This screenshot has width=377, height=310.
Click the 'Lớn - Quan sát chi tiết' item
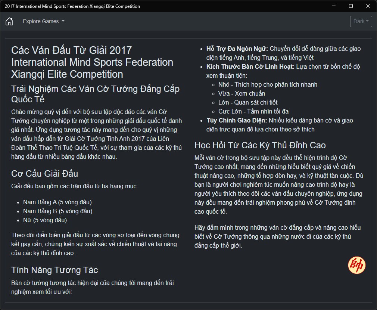pos(248,102)
